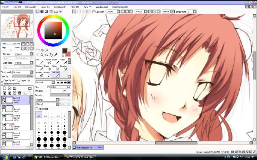Open the +000° angle dropdown in toolbar
Image resolution: width=257 pixels, height=160 pixels.
(141, 12)
